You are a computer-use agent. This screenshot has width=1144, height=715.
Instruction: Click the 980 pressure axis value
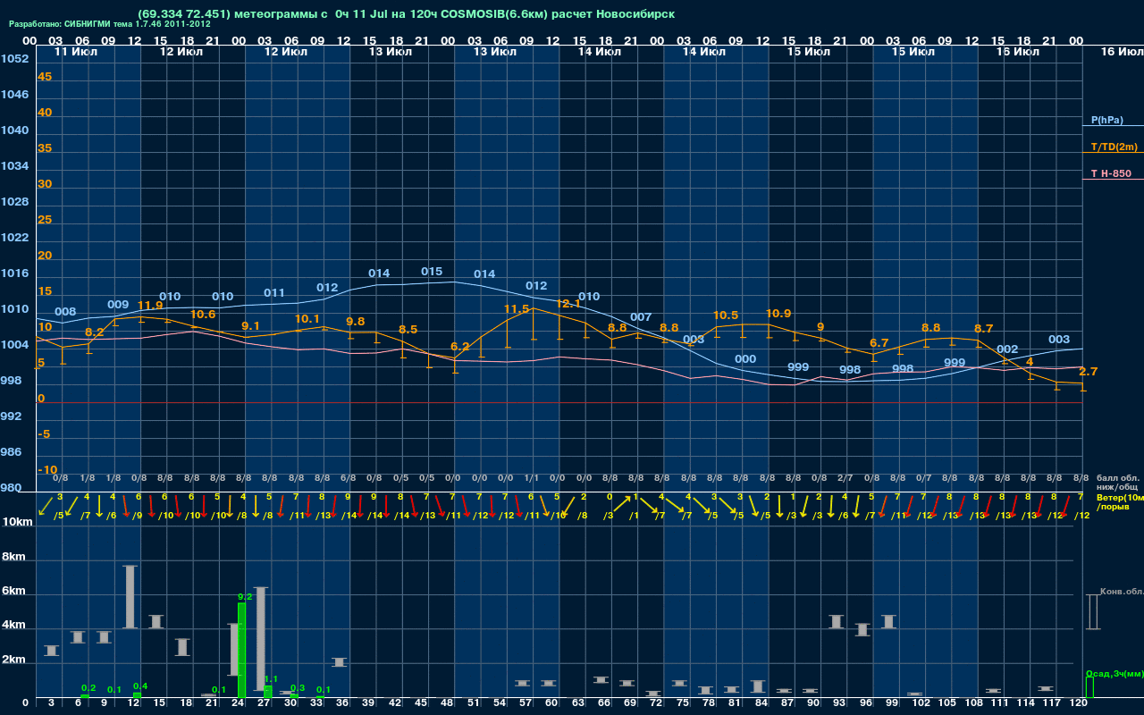[12, 488]
